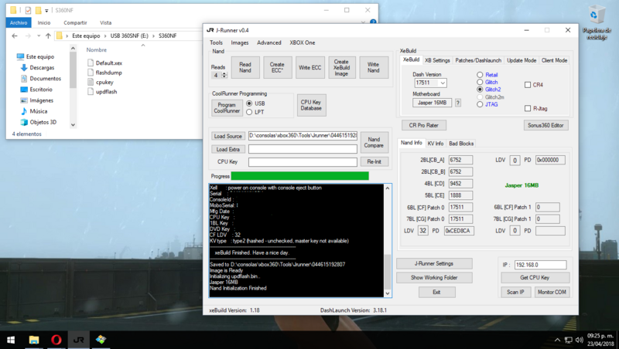This screenshot has height=349, width=619.
Task: Open the Windows Start menu
Action: click(x=11, y=340)
